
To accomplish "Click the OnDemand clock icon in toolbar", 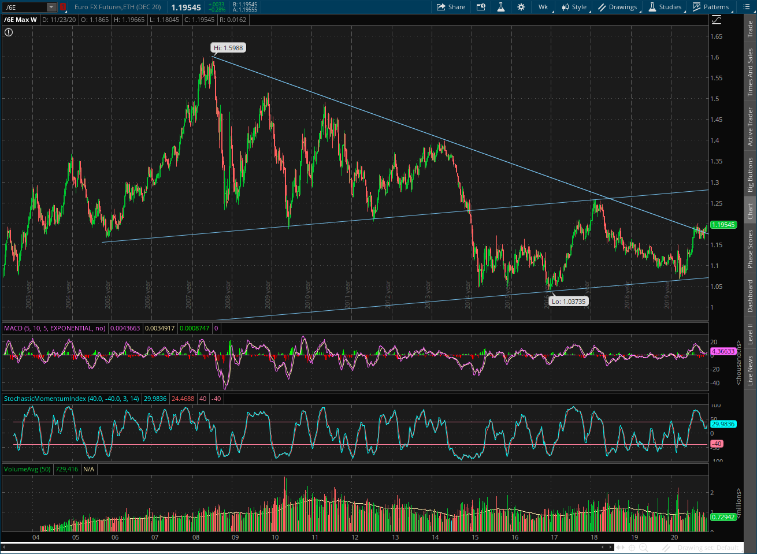I will (481, 7).
